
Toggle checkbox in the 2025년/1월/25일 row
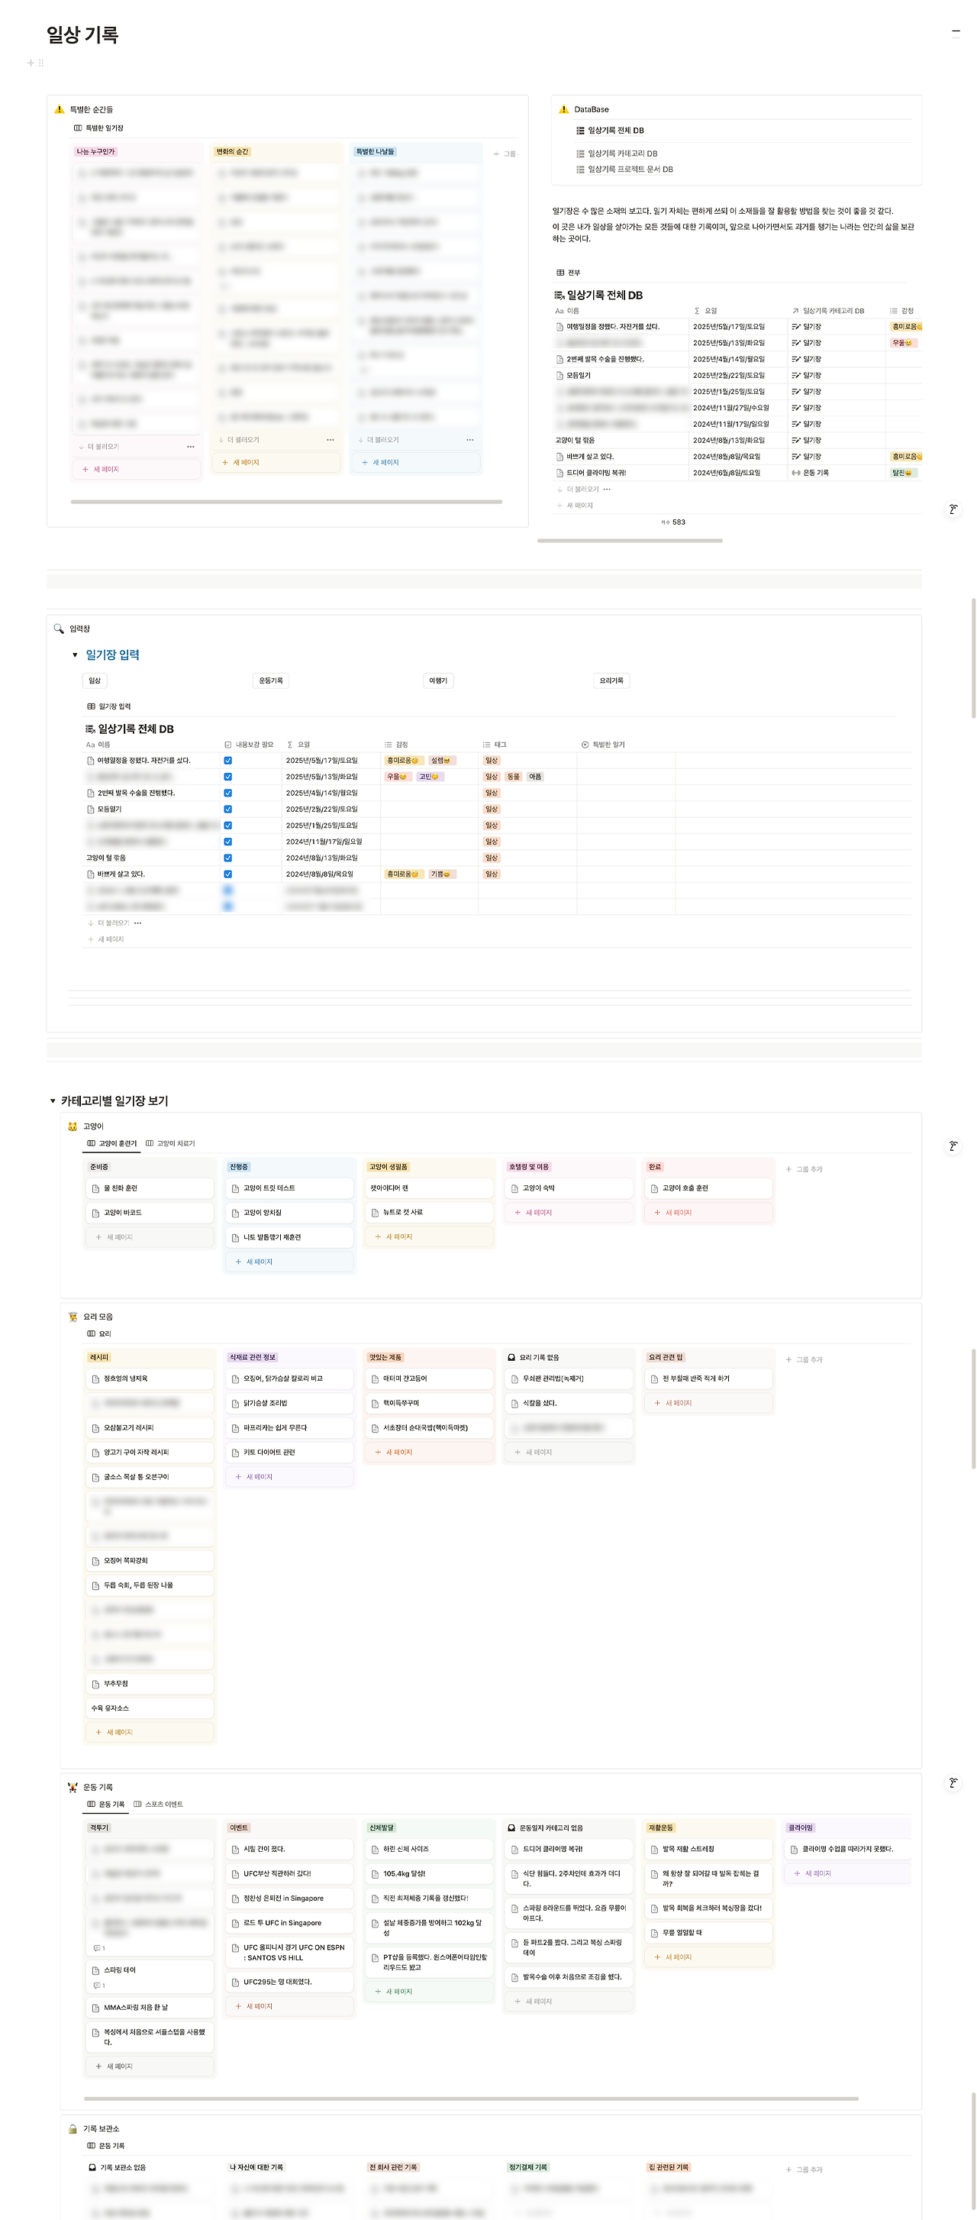(227, 825)
